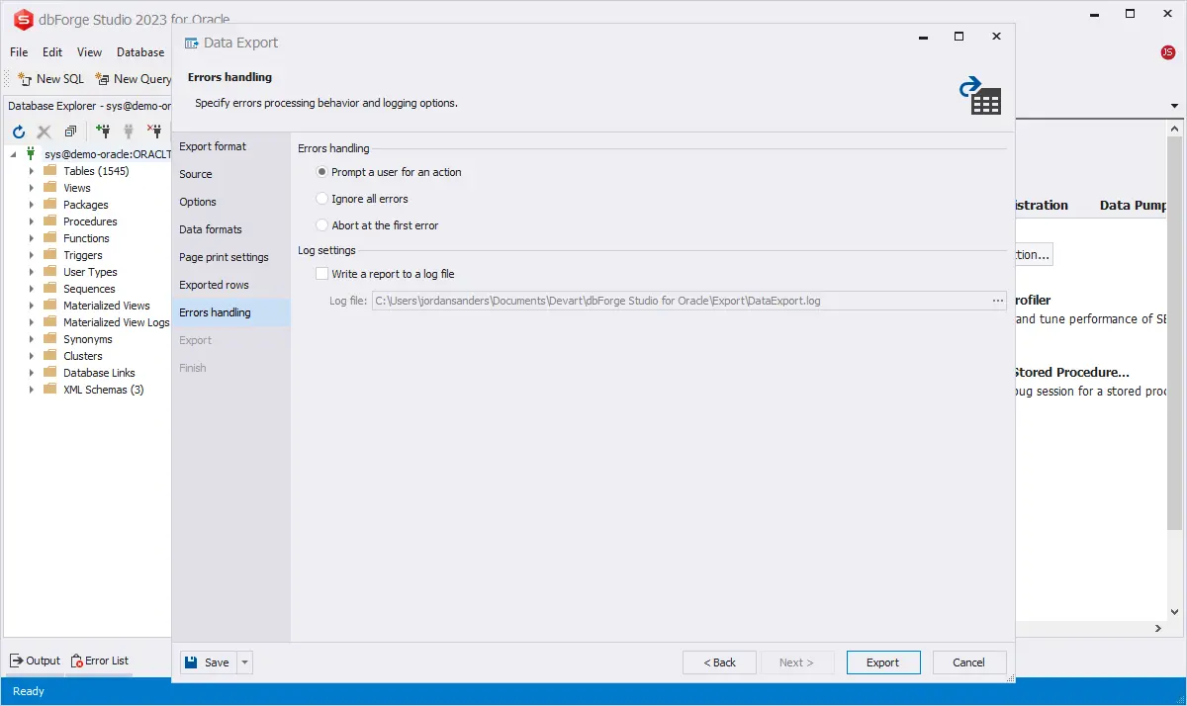Expand the Tables (1545) tree node
Screen dimensions: 1187x706
point(32,171)
